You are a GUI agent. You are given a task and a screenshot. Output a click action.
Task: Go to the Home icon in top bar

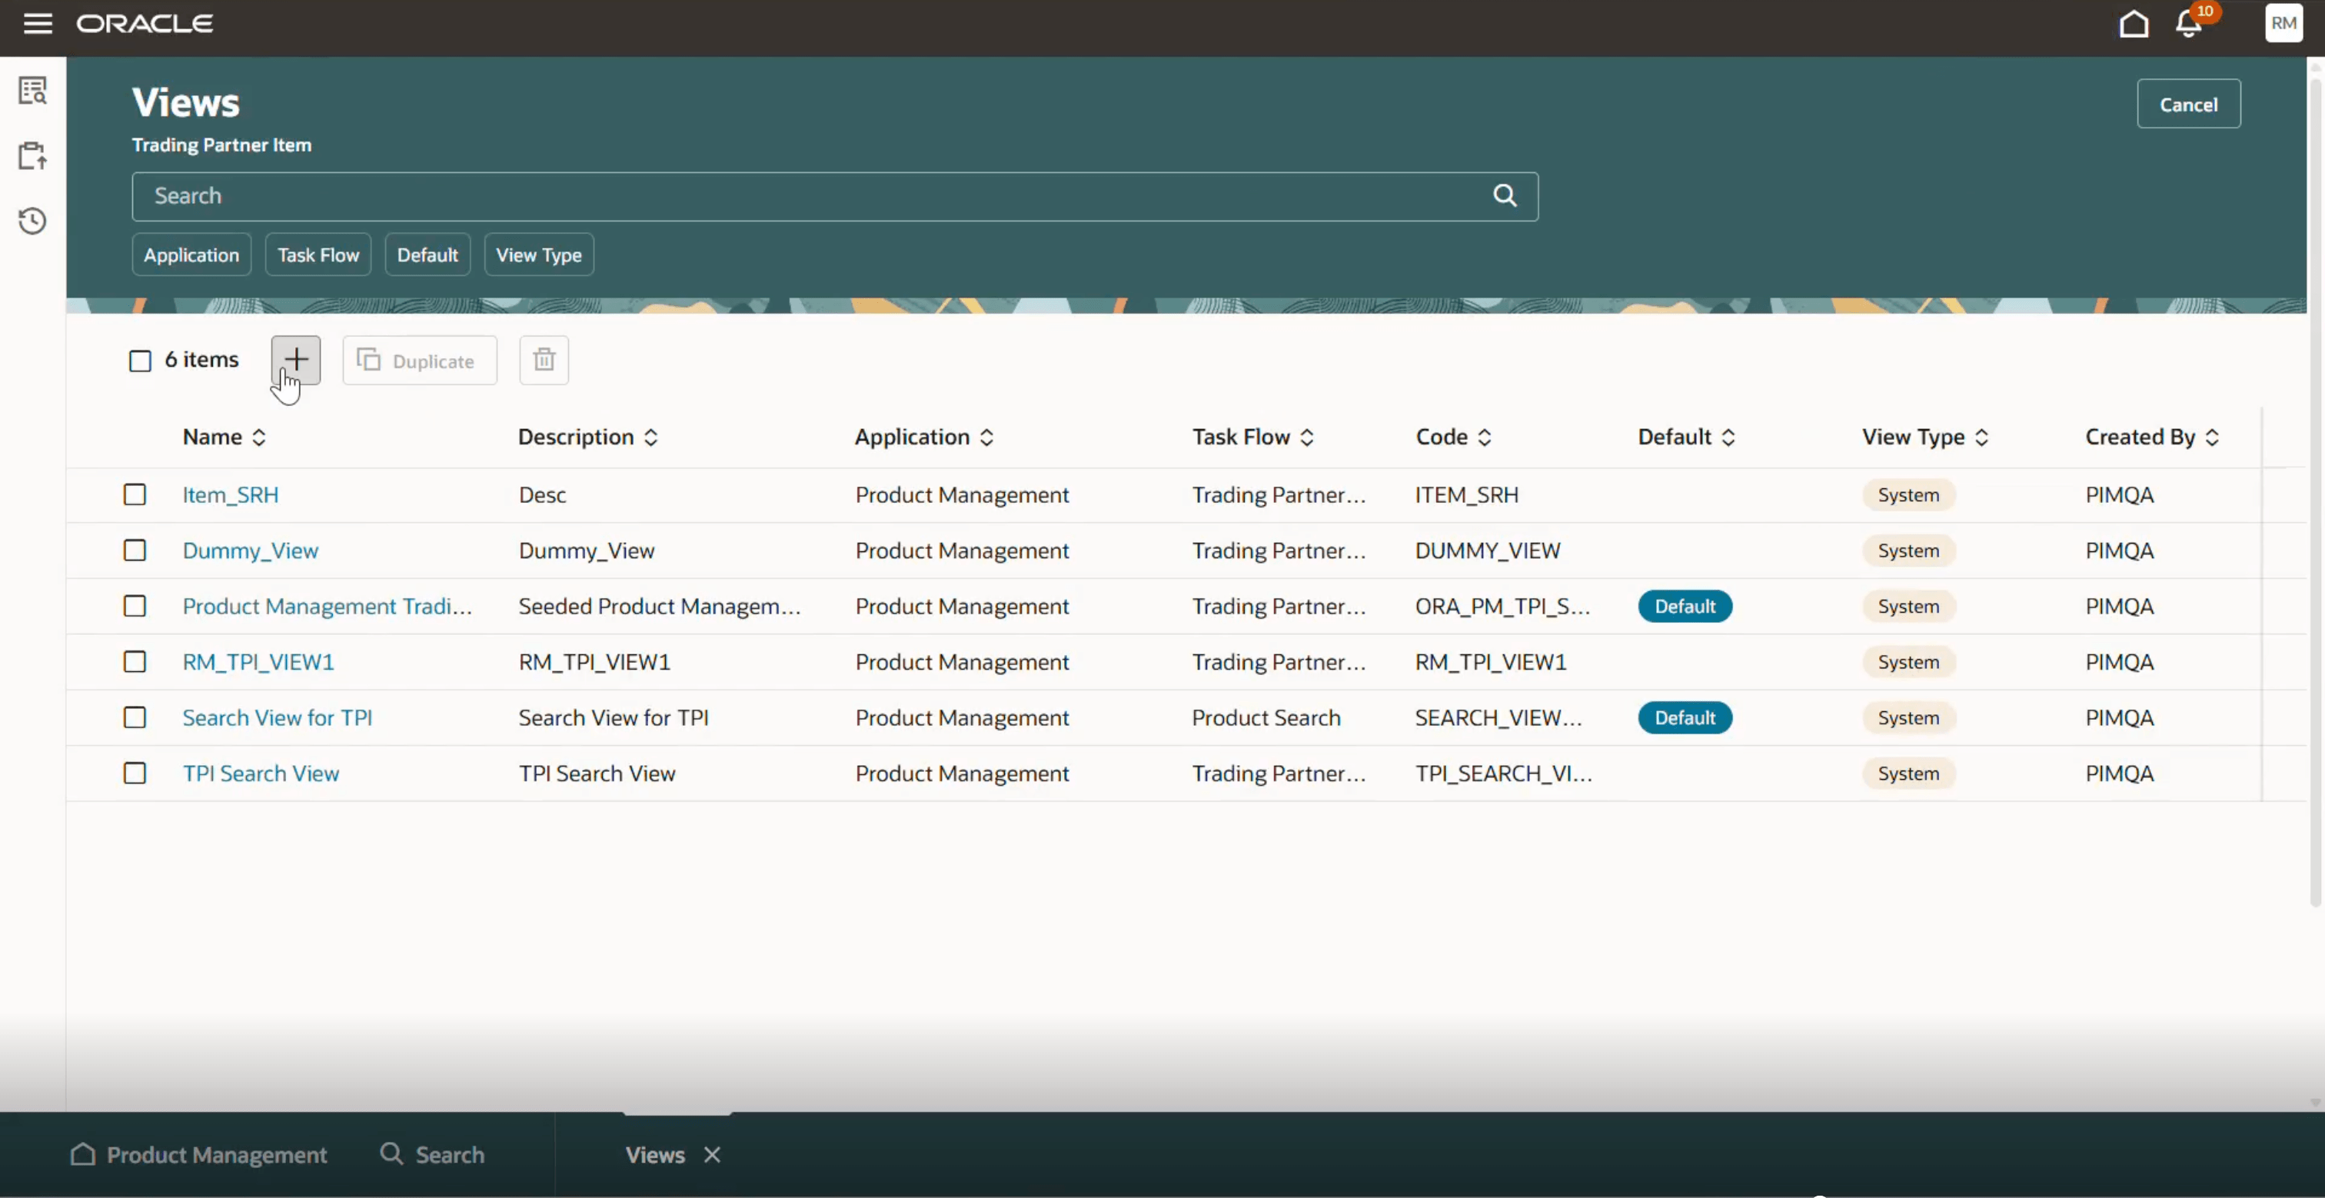(x=2132, y=24)
